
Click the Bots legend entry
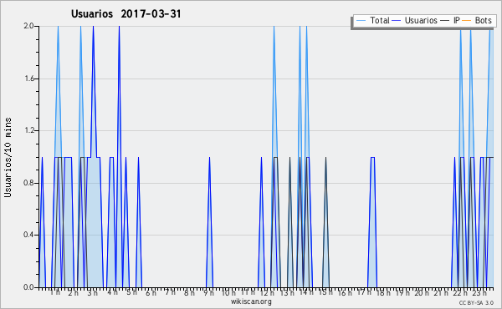(477, 20)
